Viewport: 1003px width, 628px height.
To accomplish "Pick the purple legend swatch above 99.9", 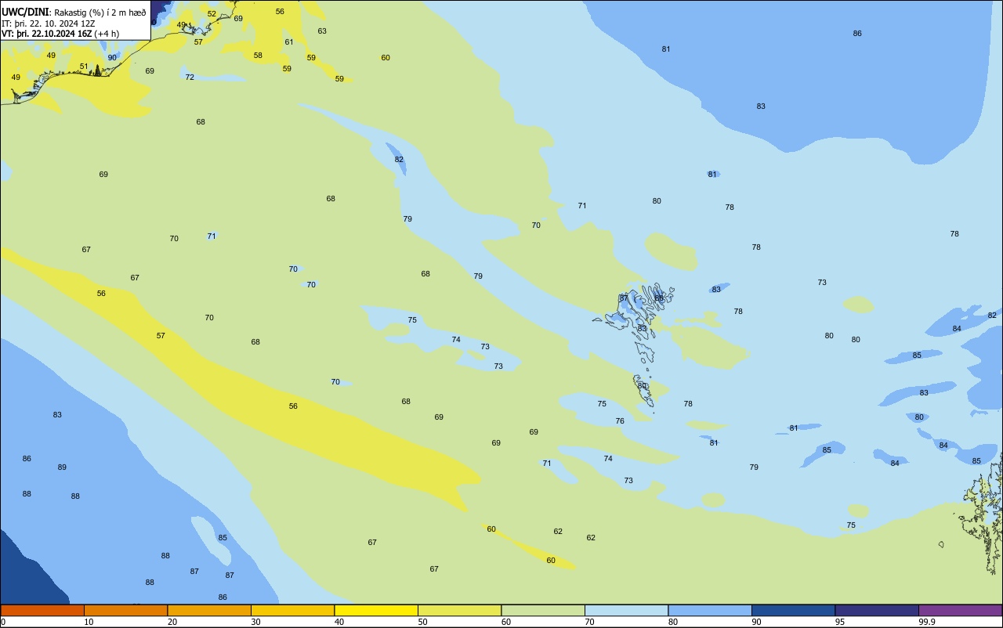I will (x=960, y=610).
